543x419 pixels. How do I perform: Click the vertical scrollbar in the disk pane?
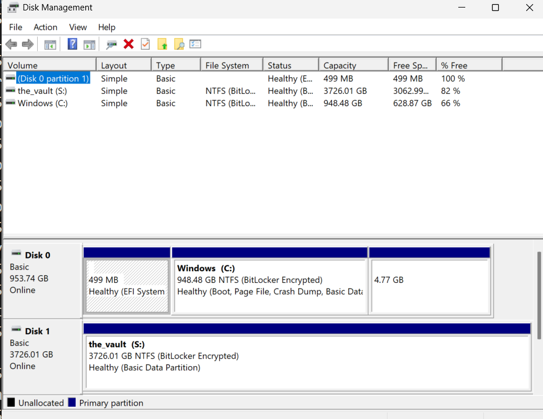pos(539,296)
